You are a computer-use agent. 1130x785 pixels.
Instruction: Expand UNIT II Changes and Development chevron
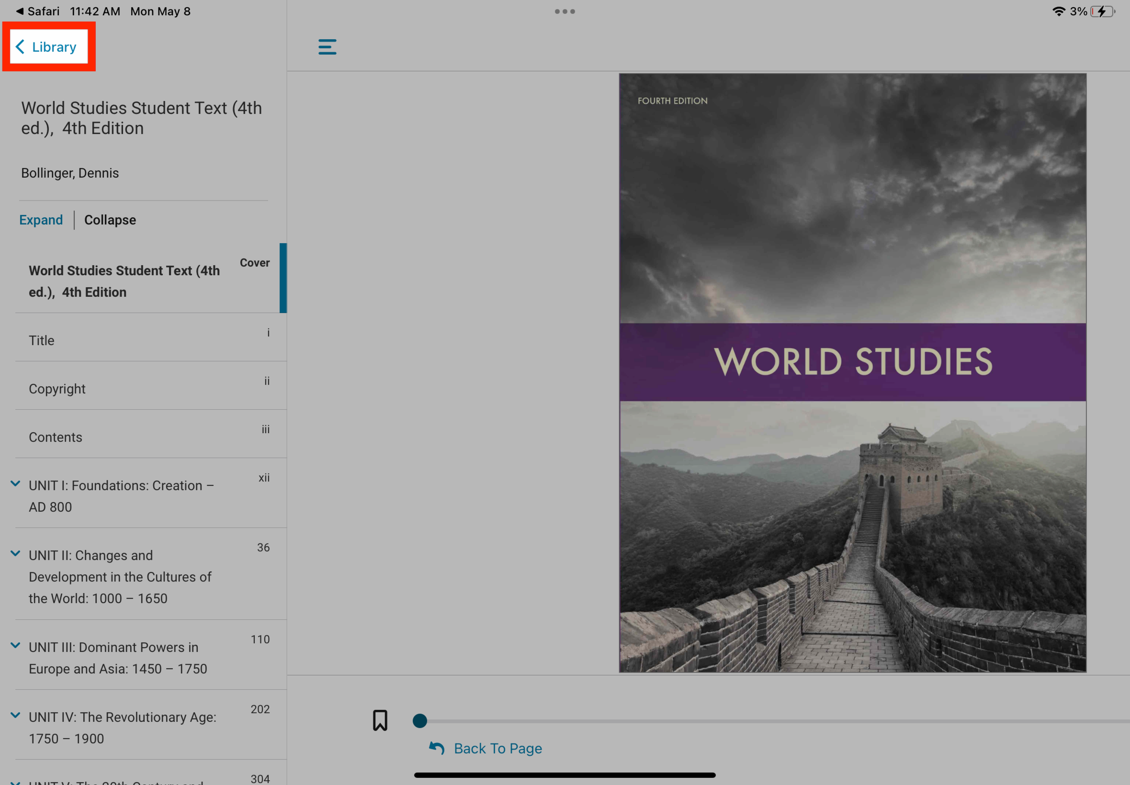[15, 554]
